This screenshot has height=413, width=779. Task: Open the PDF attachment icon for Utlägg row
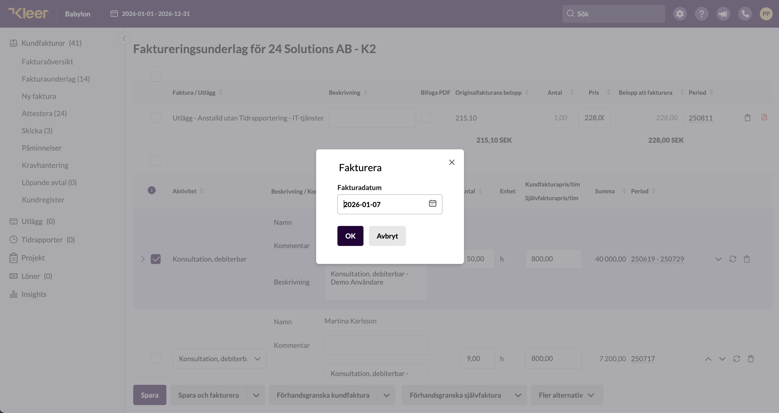(x=764, y=117)
